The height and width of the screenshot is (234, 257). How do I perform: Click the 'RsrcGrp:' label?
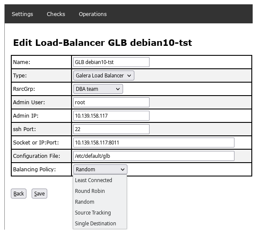[24, 89]
